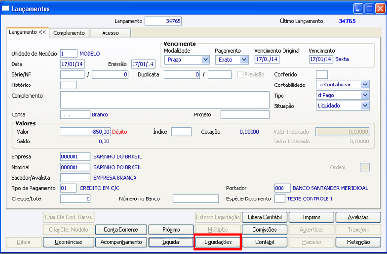This screenshot has height=254, width=387.
Task: Click the Nominal code field
Action: tap(75, 167)
